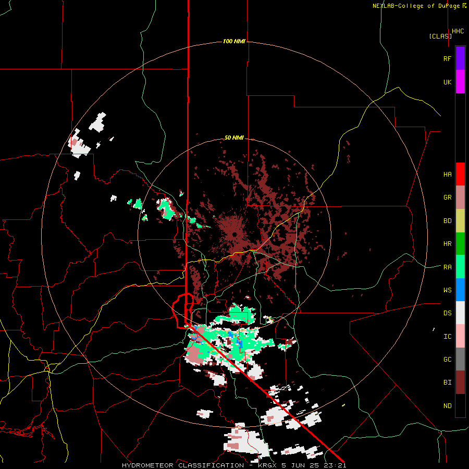This screenshot has height=469, width=469.
Task: Click the GC legend label
Action: coord(448,360)
